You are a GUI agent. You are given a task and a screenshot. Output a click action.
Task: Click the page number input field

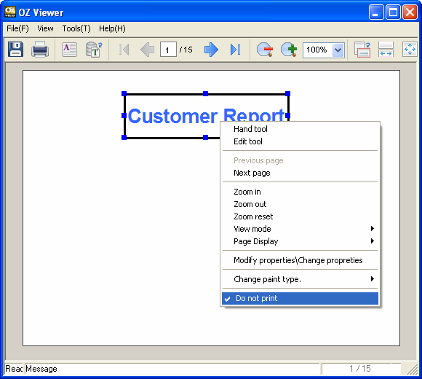(x=168, y=50)
